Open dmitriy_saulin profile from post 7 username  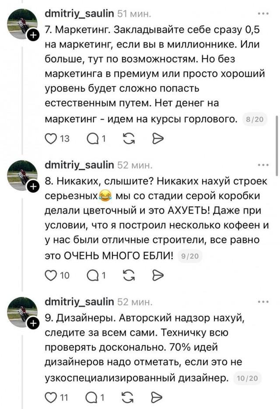80,14
